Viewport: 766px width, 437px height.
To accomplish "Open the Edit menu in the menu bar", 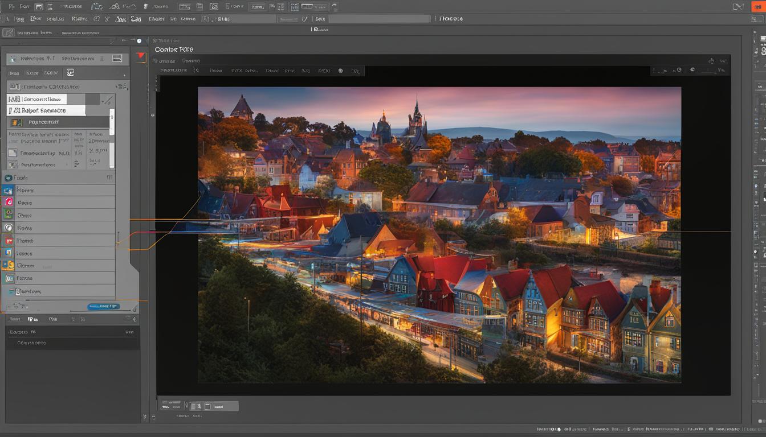I will 34,19.
